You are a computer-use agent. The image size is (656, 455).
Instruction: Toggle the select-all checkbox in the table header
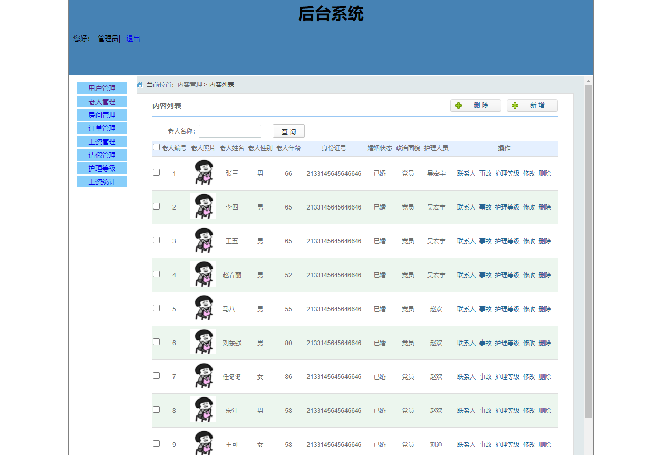156,147
